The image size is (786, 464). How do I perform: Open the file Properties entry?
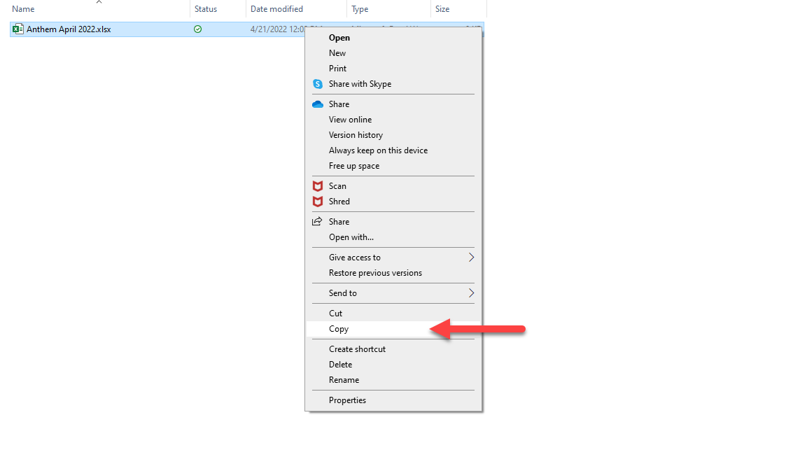(x=347, y=400)
